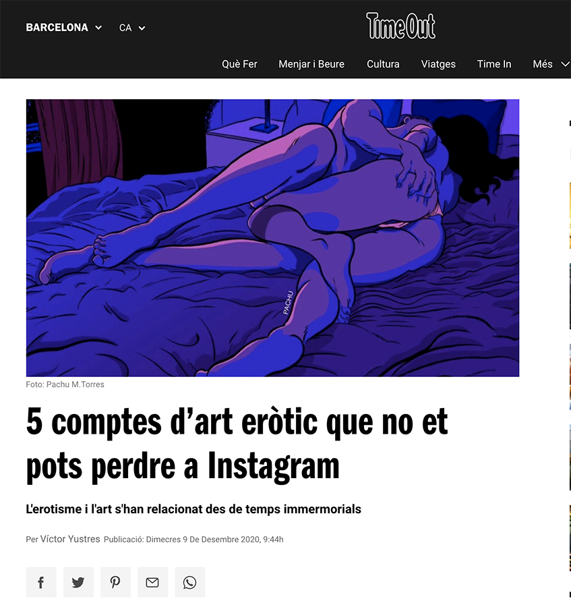
Task: Expand the Barcelona city selector
Action: (64, 28)
